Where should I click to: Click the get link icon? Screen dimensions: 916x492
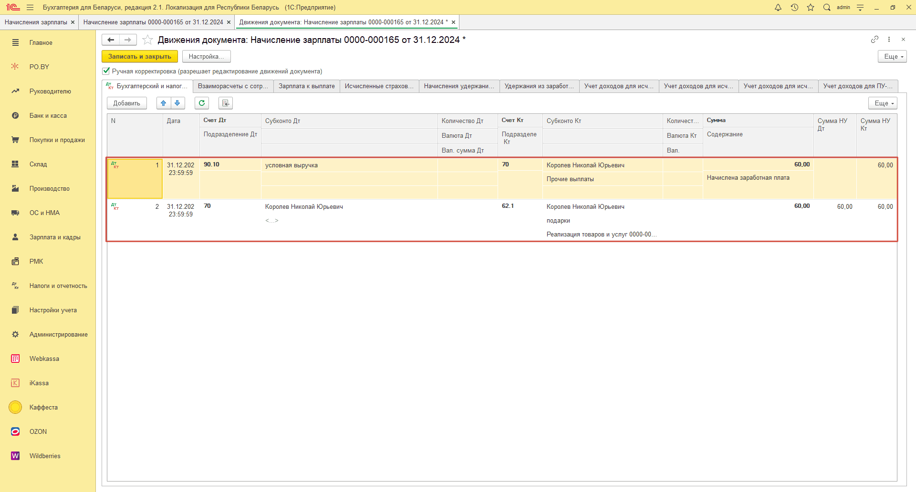(x=874, y=40)
